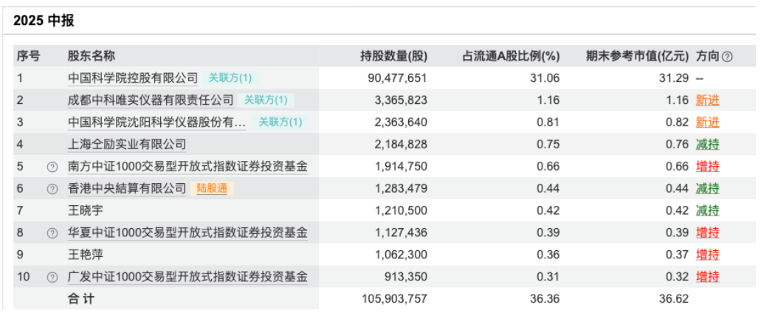
Task: Click question mark icon in row 8
Action: click(x=52, y=233)
